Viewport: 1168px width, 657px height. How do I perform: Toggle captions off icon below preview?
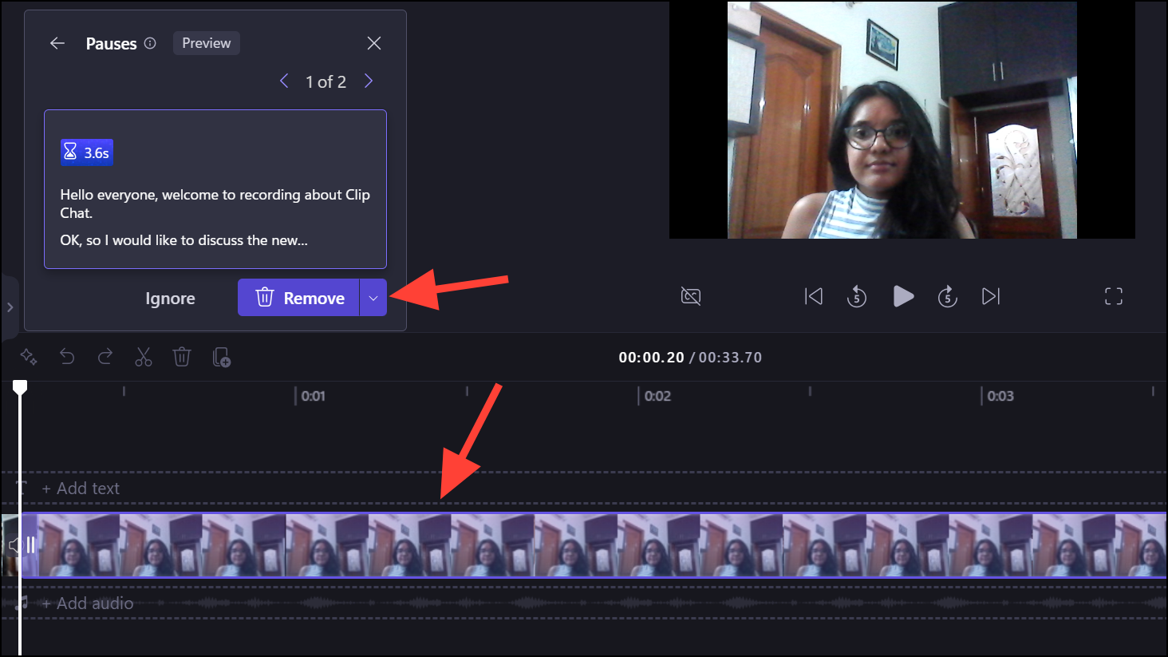(691, 297)
